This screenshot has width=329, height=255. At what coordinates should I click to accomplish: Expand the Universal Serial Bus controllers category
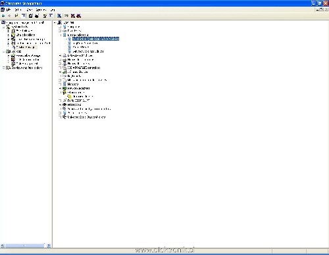click(60, 117)
